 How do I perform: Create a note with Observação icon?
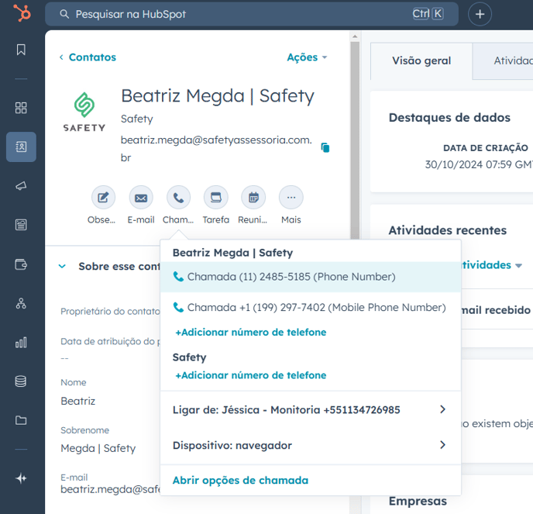coord(103,198)
